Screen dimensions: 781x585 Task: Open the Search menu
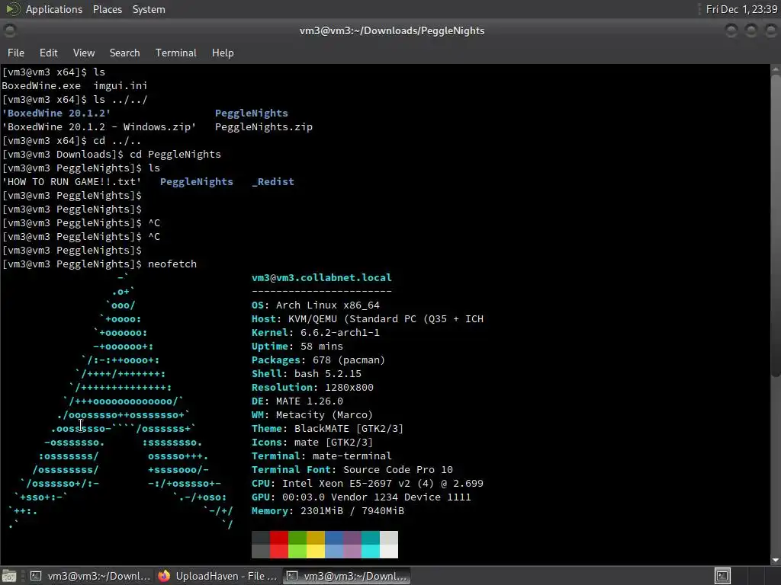tap(124, 53)
